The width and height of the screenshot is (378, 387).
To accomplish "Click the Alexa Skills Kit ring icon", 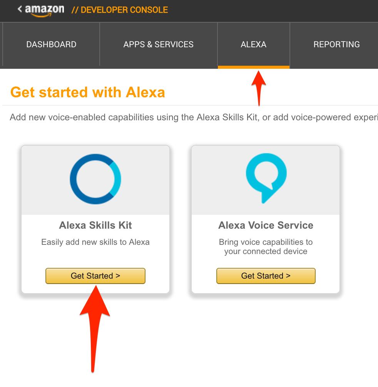I will pyautogui.click(x=95, y=179).
